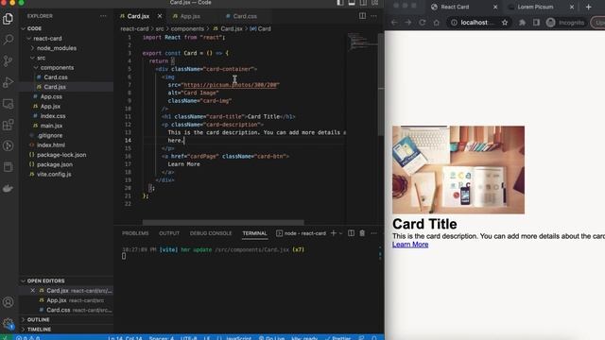
Task: Open the Accounts icon in activity bar
Action: click(x=9, y=302)
